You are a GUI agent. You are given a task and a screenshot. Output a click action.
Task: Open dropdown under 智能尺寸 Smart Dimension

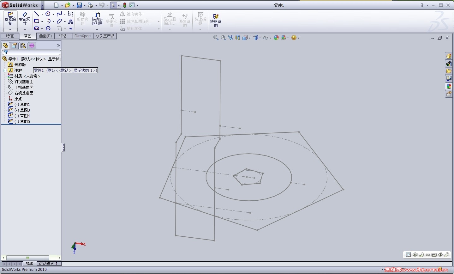point(25,30)
